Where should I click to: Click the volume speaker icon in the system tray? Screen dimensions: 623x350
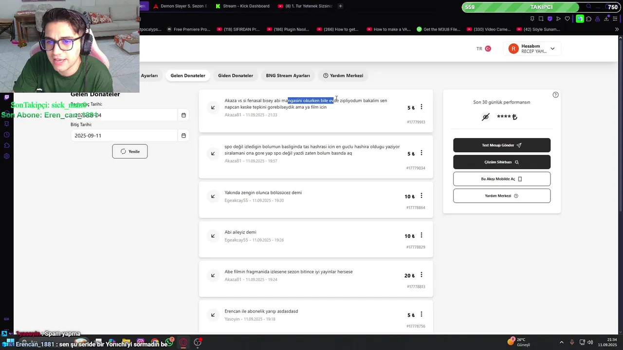point(590,342)
